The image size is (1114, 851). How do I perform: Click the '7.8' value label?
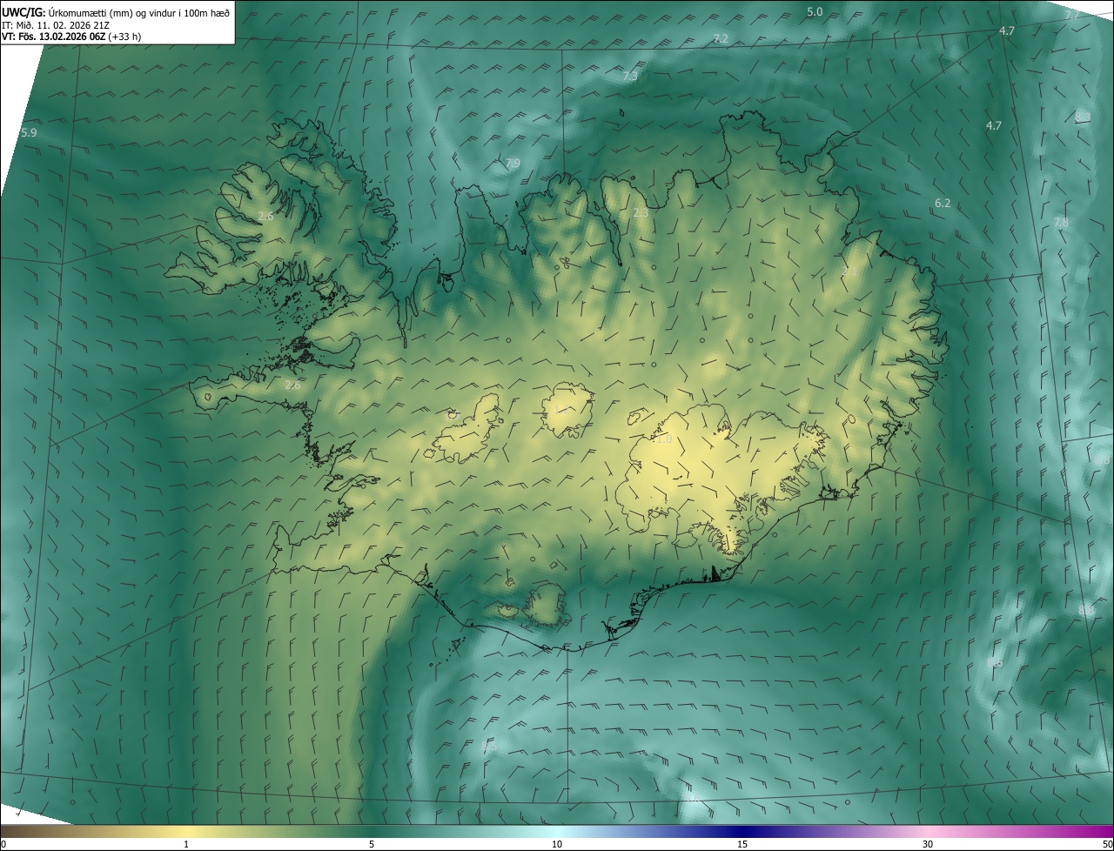pyautogui.click(x=1061, y=223)
